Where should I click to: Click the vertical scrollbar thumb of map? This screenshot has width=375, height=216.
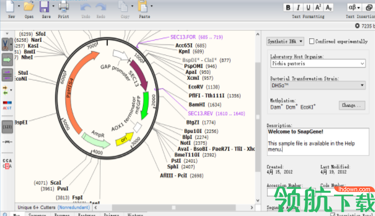(257, 117)
